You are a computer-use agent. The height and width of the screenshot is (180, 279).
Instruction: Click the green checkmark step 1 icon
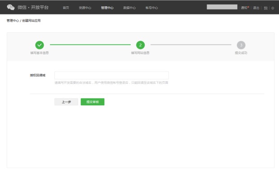[40, 45]
